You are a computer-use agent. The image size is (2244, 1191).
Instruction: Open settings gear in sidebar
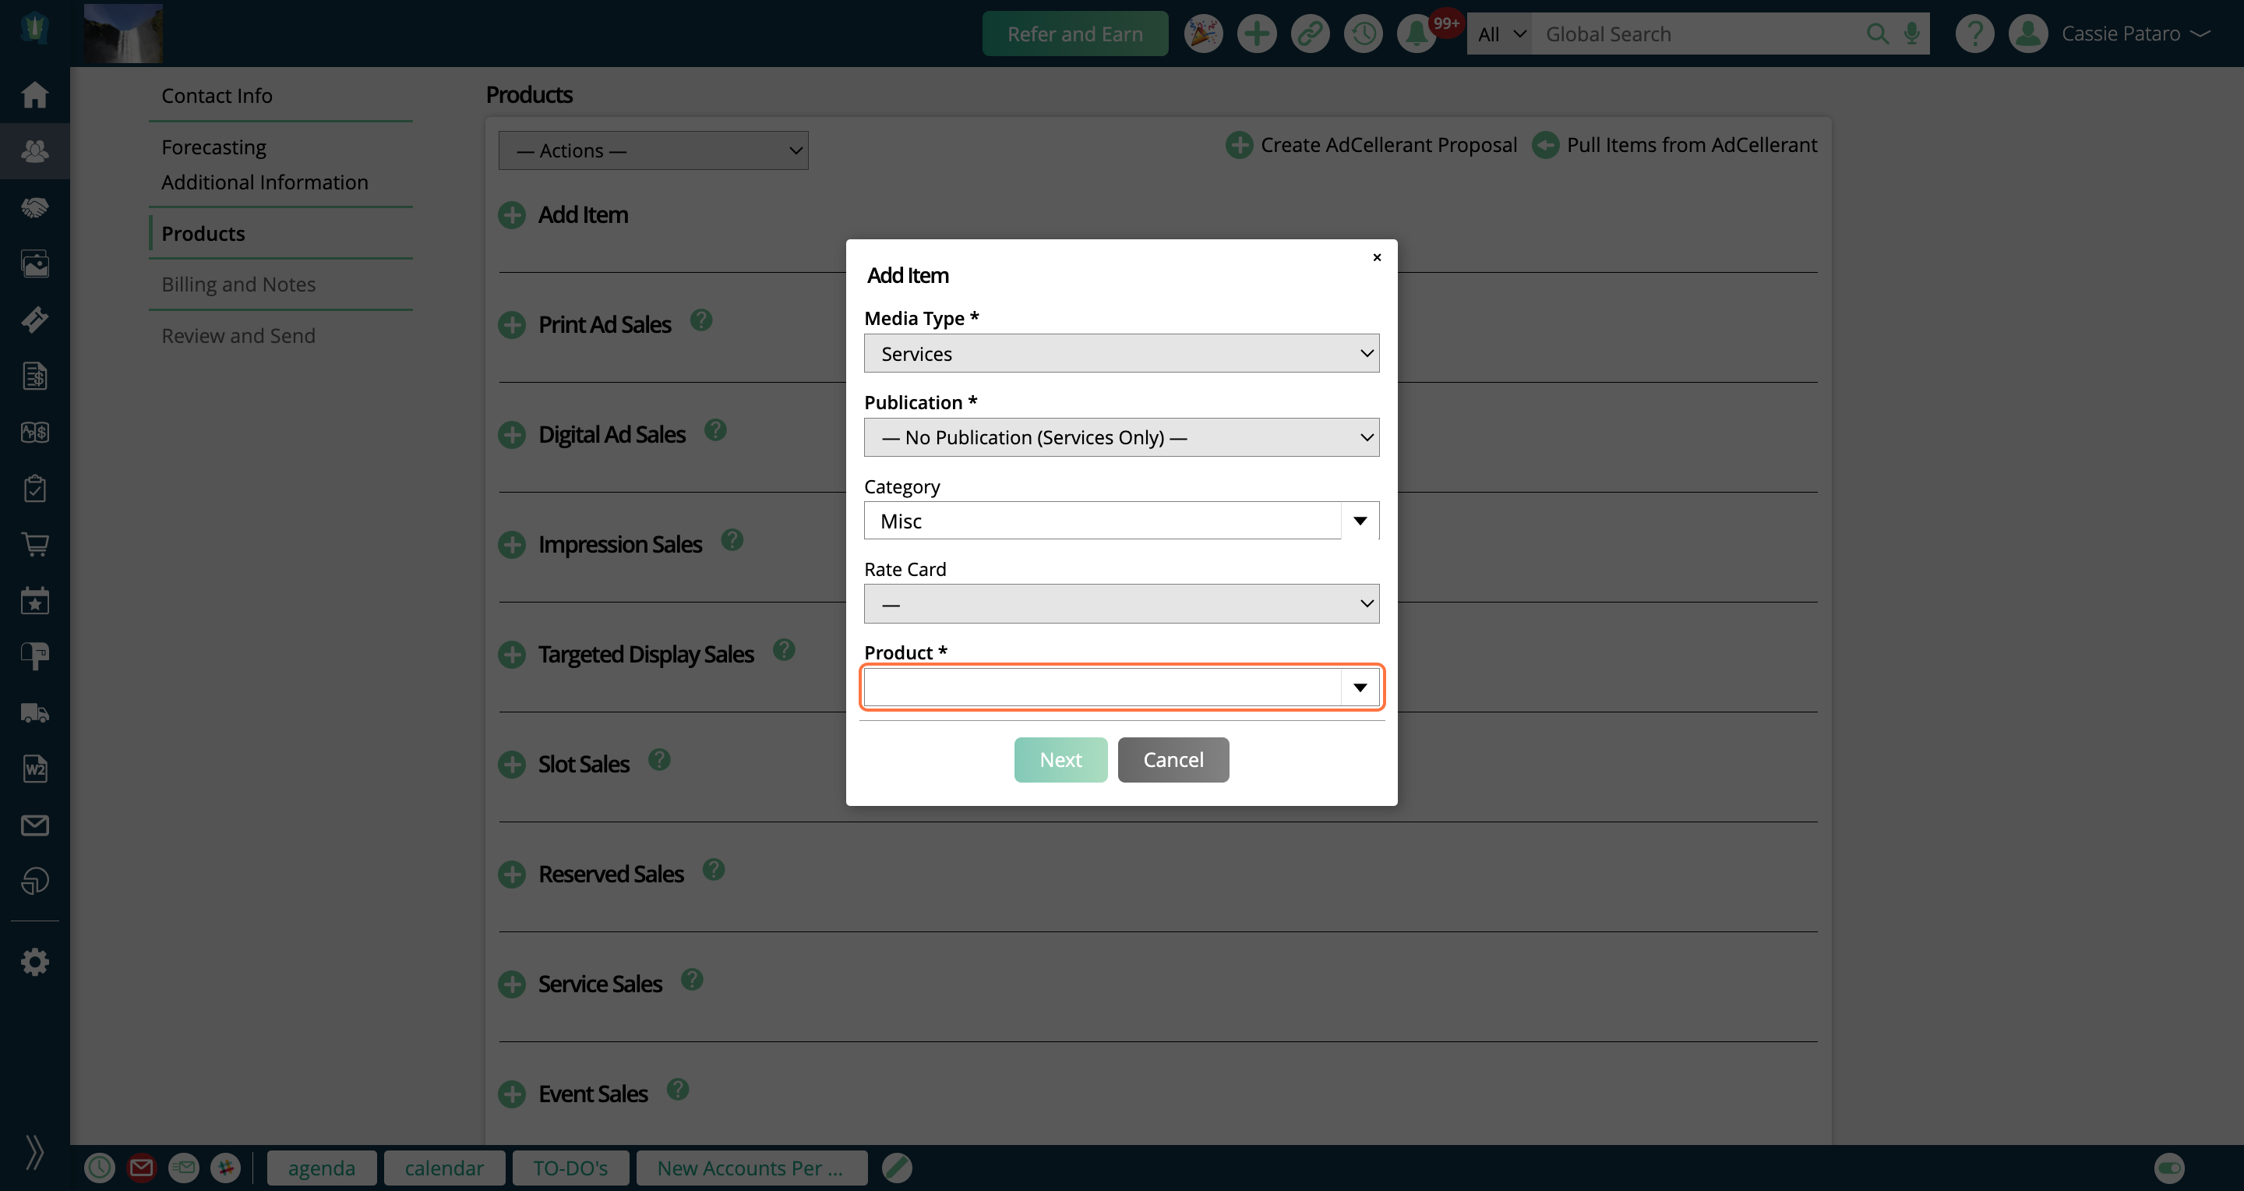point(35,962)
